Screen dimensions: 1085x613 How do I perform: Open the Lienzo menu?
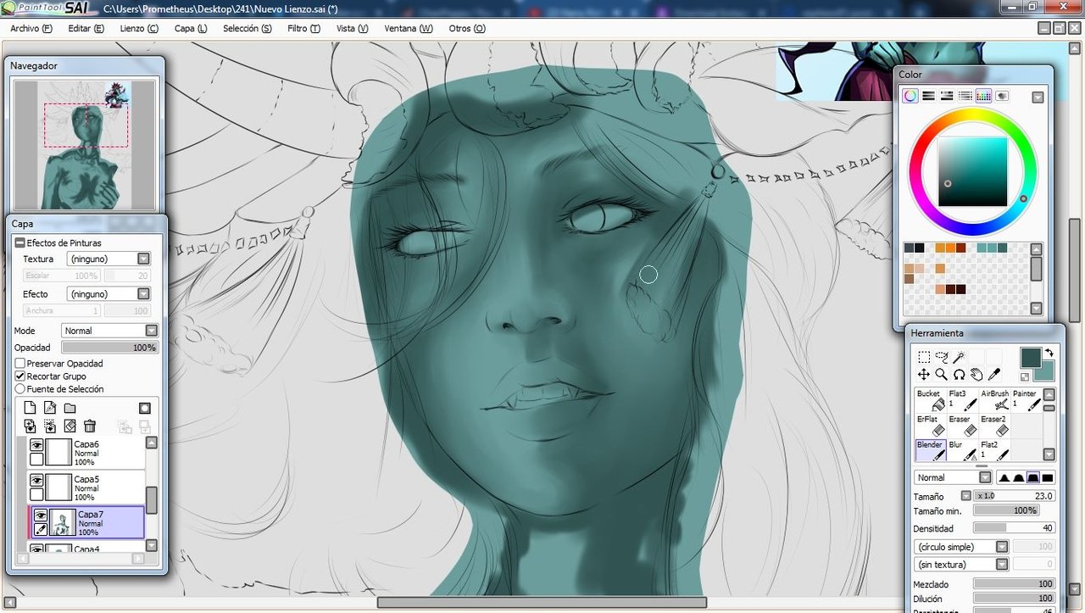(139, 28)
